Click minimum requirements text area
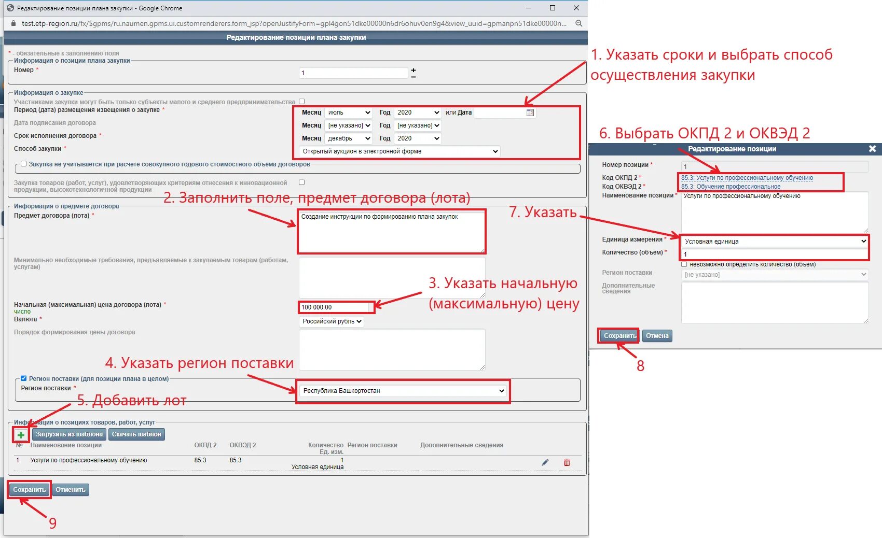The width and height of the screenshot is (882, 538). [392, 277]
